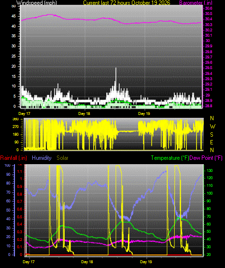This screenshot has height=268, width=225.
Task: Click the "Humidity" legend label
Action: coord(42,158)
